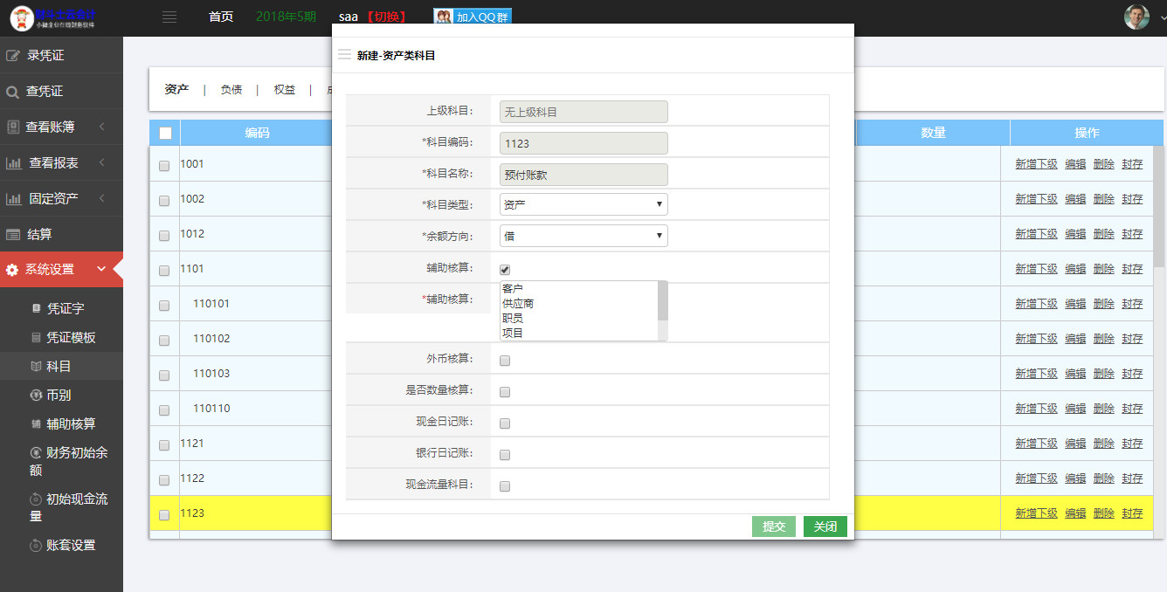This screenshot has width=1167, height=592.
Task: Click the 科目 book icon in submenu
Action: point(36,367)
